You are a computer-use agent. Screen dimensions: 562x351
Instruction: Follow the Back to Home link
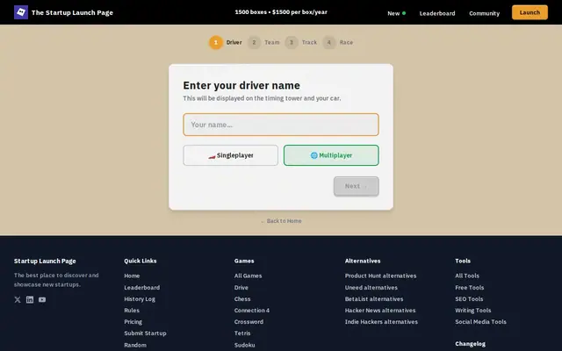281,221
